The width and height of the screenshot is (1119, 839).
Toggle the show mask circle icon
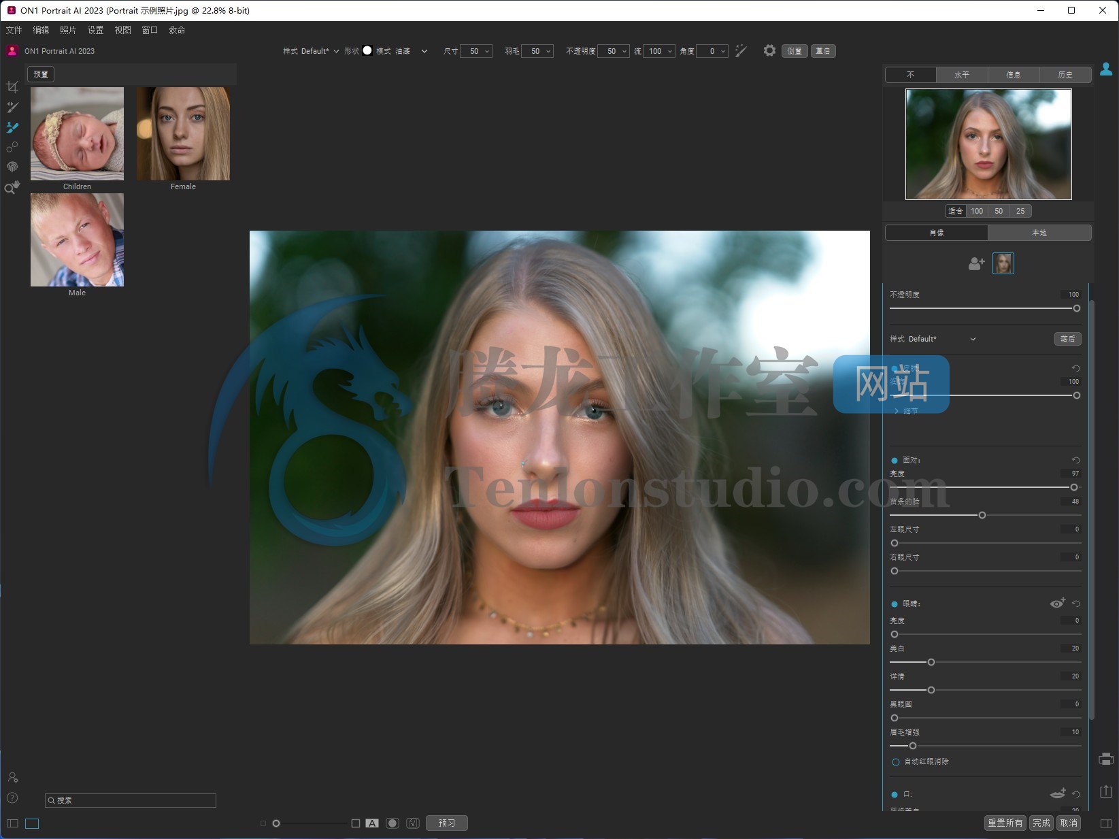393,823
